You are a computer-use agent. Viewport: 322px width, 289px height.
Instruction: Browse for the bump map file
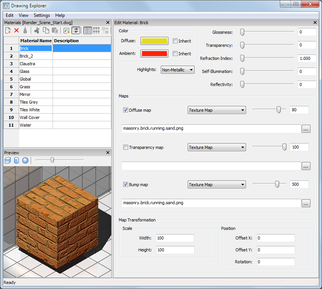306,203
